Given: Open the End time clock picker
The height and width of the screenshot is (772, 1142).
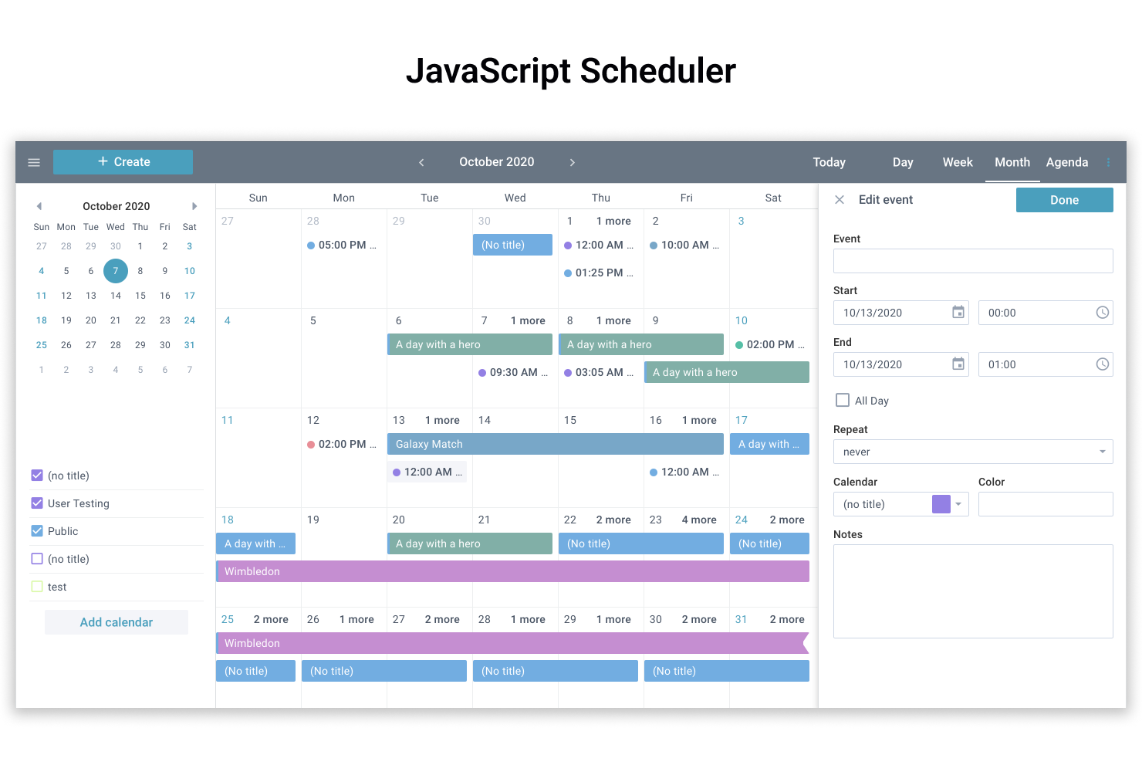Looking at the screenshot, I should (1102, 364).
